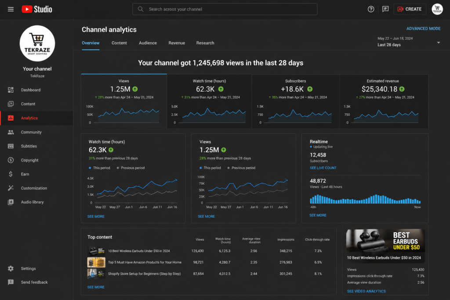The height and width of the screenshot is (300, 450).
Task: Open Audio library in the sidebar
Action: click(36, 202)
